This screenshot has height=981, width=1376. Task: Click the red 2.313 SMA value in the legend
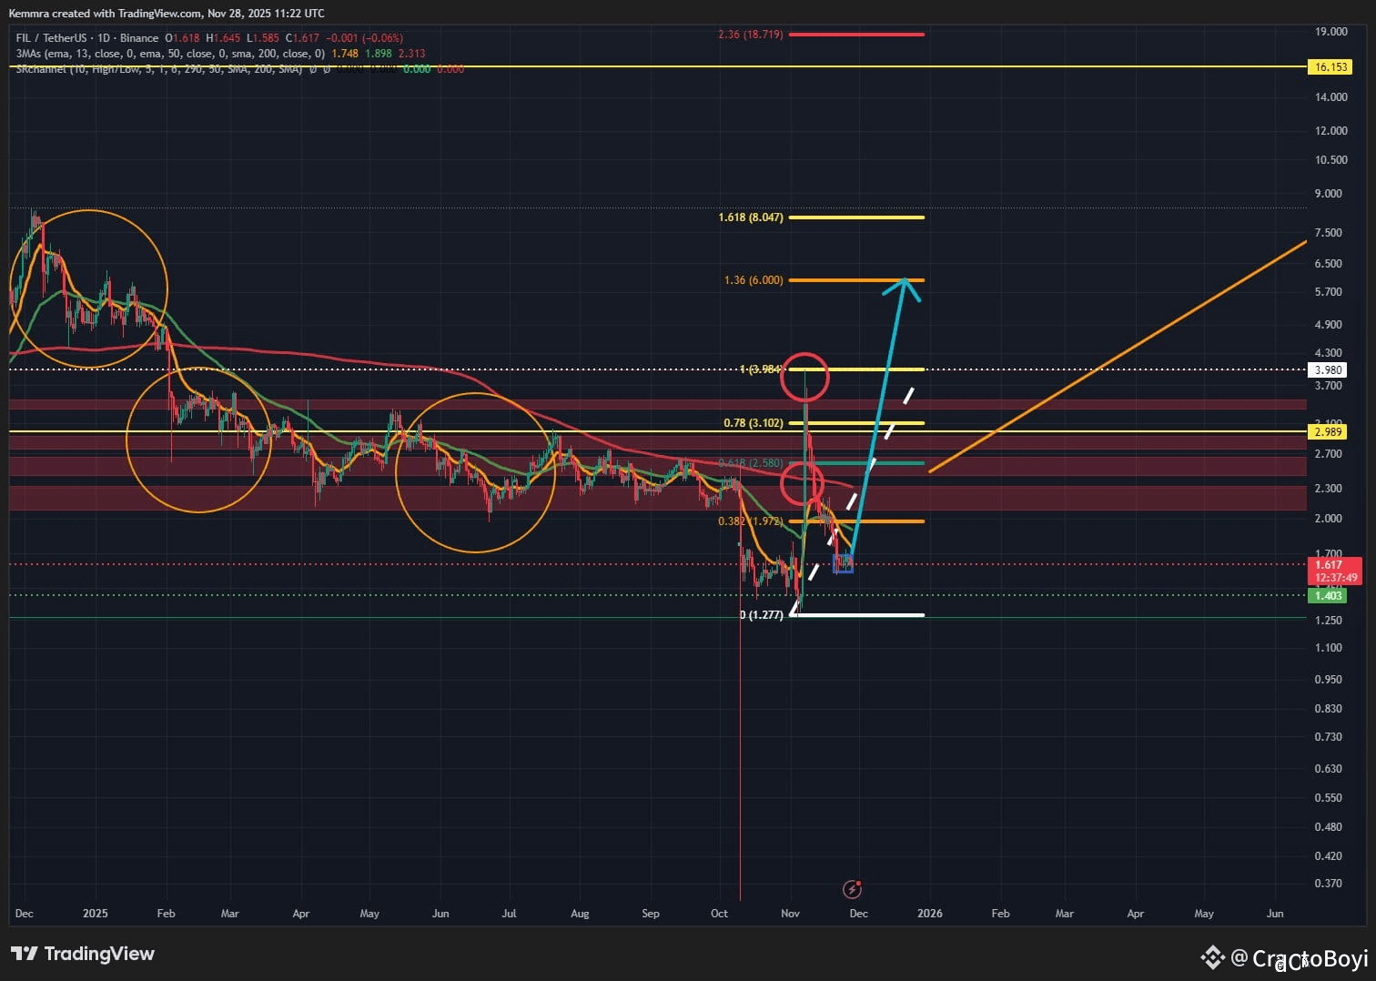411,54
